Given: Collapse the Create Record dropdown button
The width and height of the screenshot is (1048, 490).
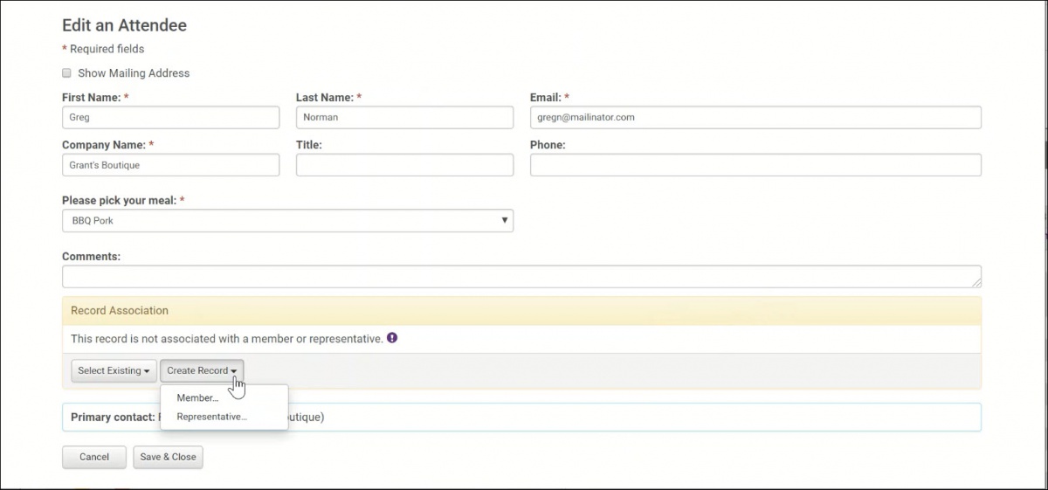Looking at the screenshot, I should (202, 370).
